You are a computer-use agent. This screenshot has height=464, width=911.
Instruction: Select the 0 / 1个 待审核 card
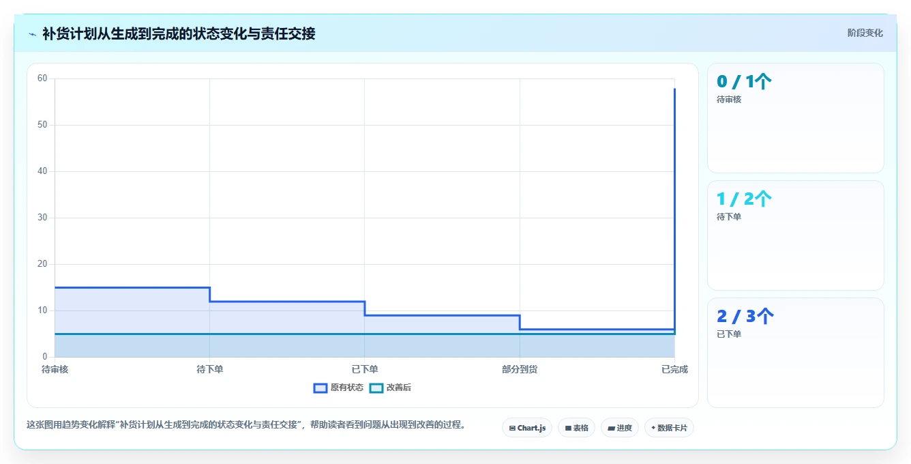click(x=796, y=118)
